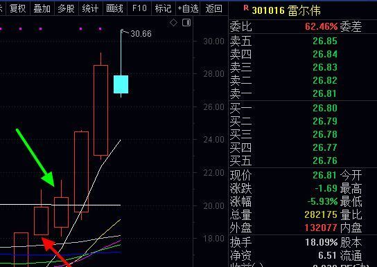377x267 pixels.
Task: Click the 最低 label
Action: pyautogui.click(x=351, y=201)
